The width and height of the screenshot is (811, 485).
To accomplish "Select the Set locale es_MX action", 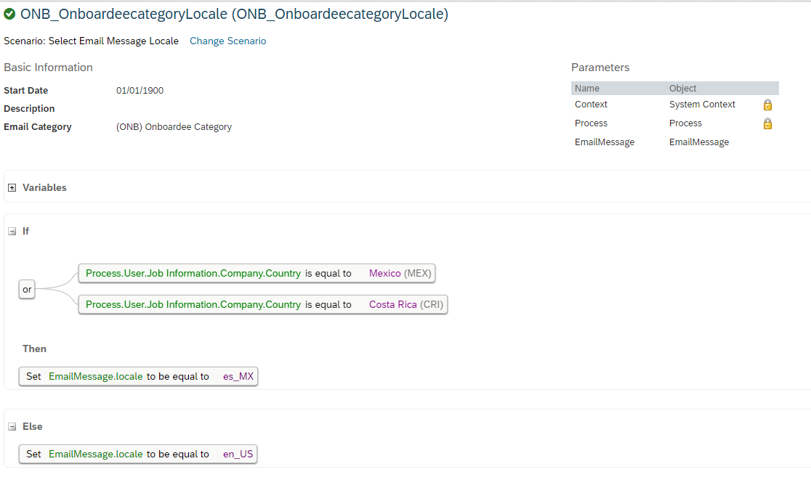I will click(138, 376).
